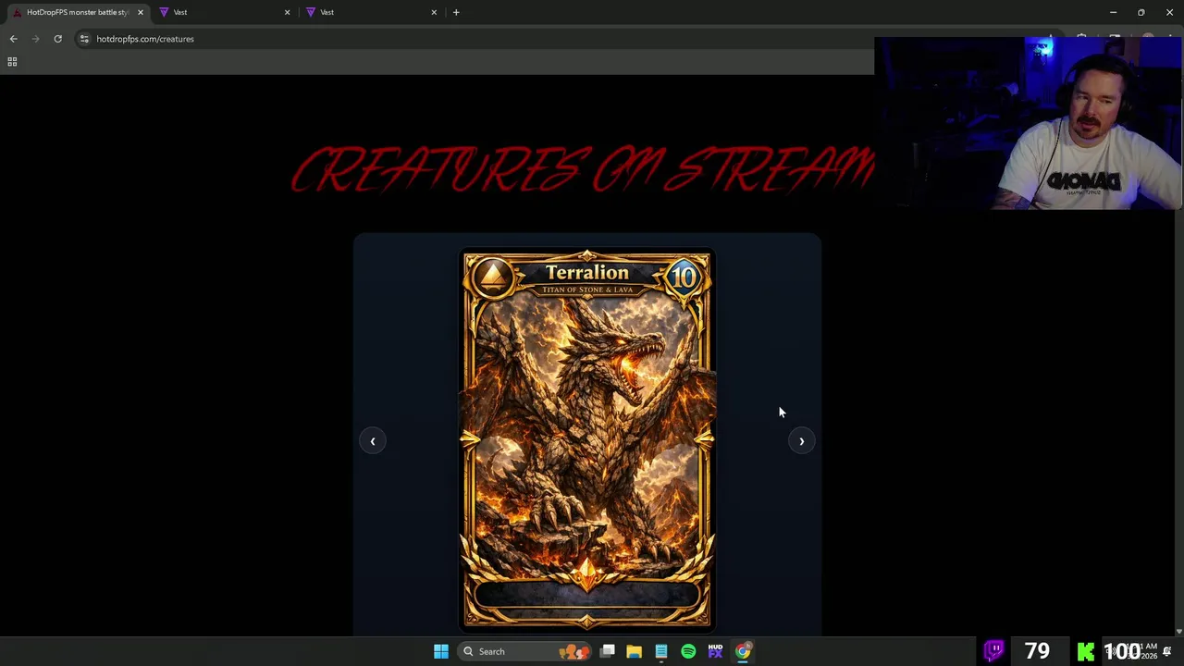This screenshot has height=666, width=1184.
Task: Click the earth element emblem on card
Action: tap(493, 276)
